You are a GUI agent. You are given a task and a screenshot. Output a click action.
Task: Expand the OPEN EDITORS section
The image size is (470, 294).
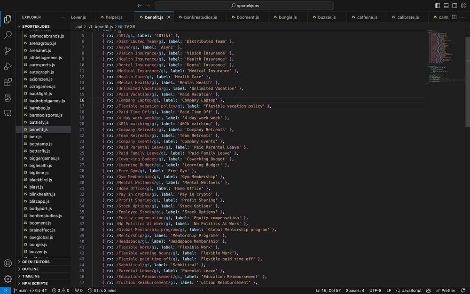tap(43, 262)
